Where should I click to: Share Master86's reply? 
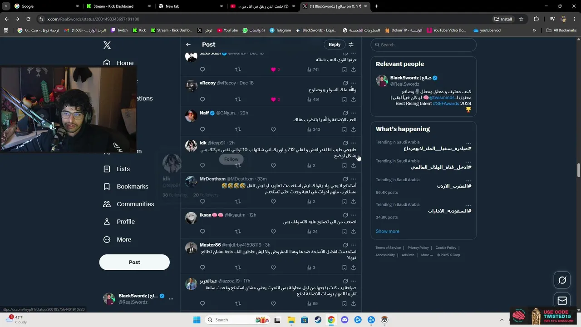click(x=354, y=268)
